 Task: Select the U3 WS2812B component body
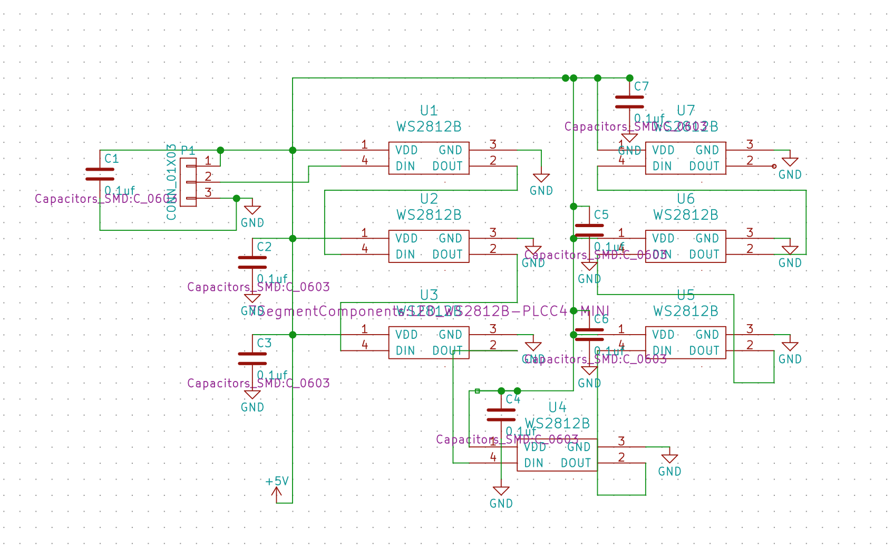click(429, 343)
